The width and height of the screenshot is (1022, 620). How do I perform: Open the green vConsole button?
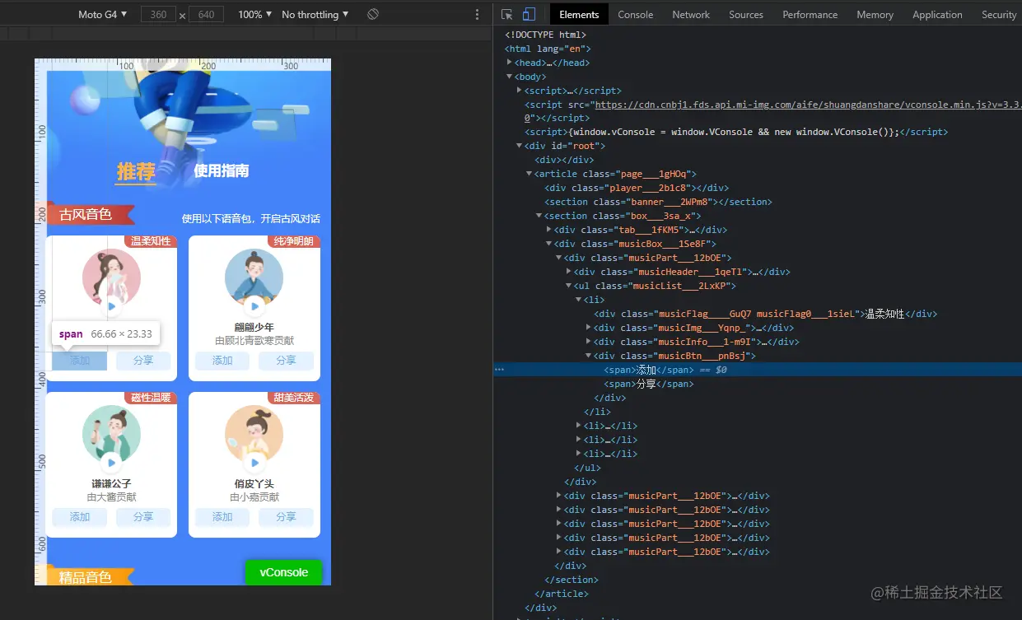(284, 572)
